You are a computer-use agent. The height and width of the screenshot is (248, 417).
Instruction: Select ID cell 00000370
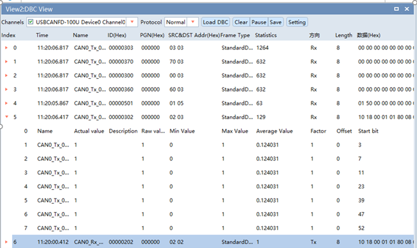tap(121, 62)
